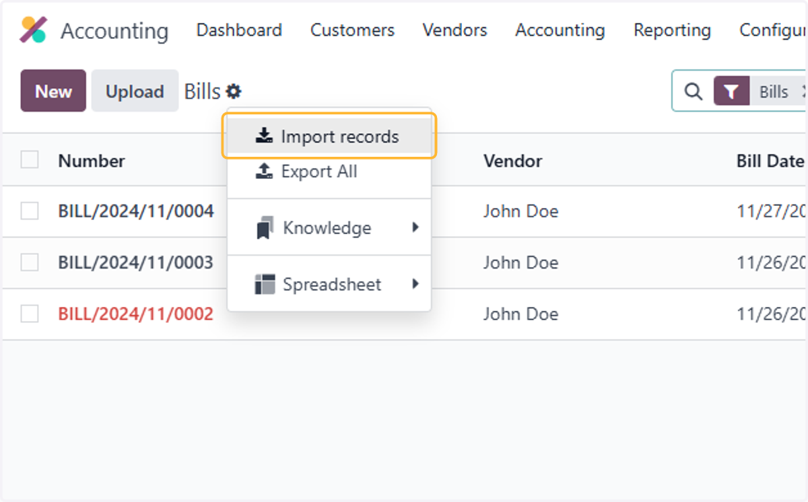This screenshot has width=808, height=502.
Task: Open the Accounting app logo icon
Action: coord(33,30)
